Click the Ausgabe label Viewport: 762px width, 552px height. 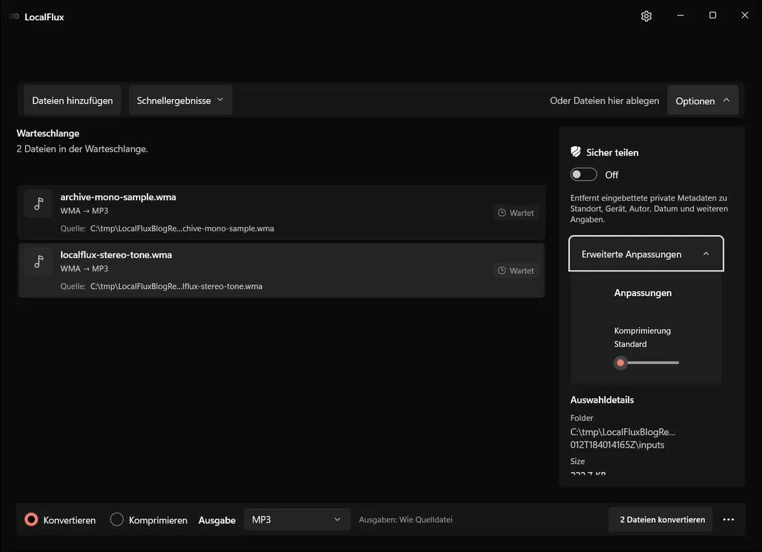[217, 520]
